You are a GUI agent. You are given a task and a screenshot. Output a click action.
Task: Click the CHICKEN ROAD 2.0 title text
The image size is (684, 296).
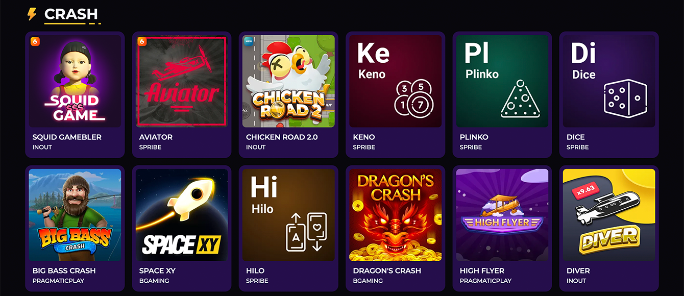tap(282, 137)
